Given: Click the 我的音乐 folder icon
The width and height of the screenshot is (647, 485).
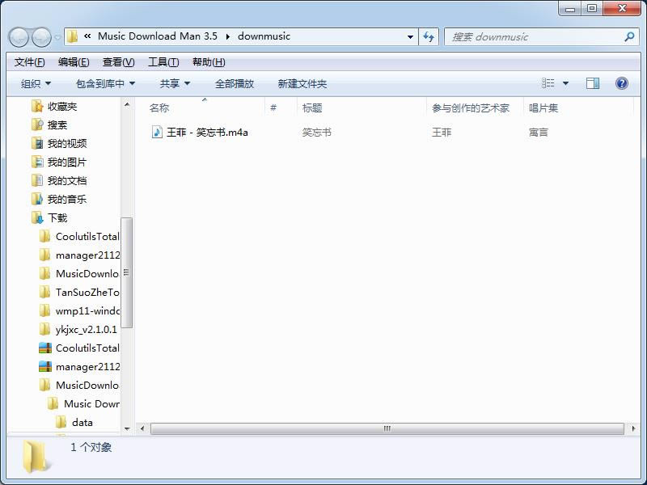Looking at the screenshot, I should (37, 199).
